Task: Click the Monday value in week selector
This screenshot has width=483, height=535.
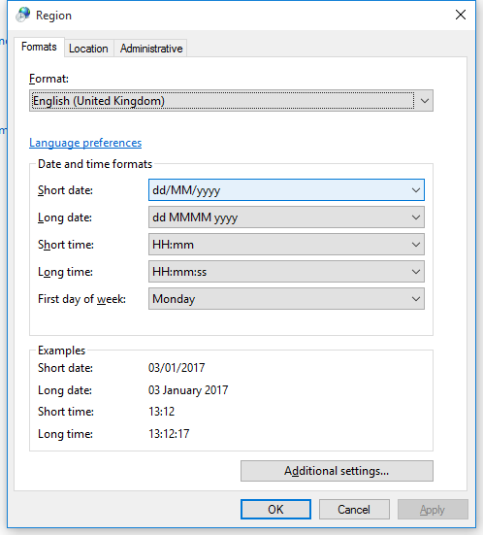Action: tap(174, 299)
